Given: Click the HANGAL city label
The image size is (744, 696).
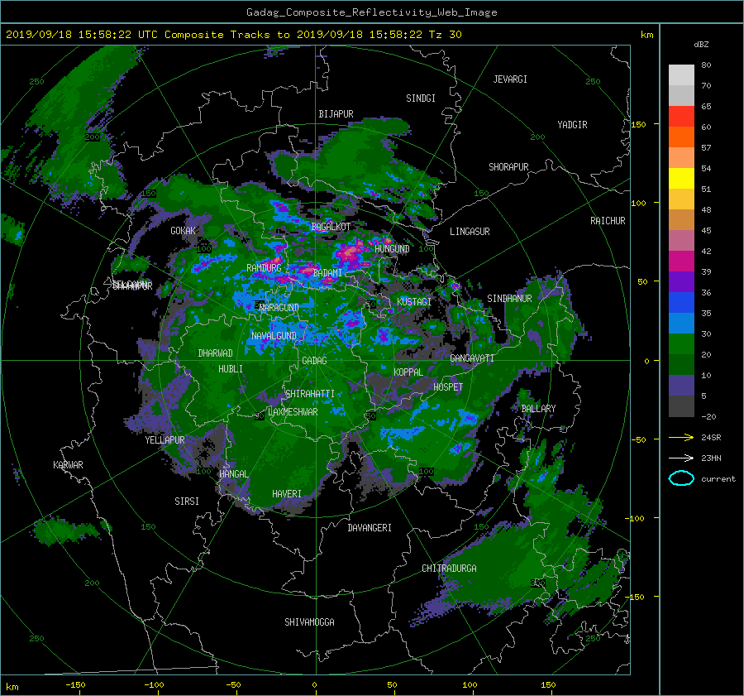Looking at the screenshot, I should pyautogui.click(x=233, y=474).
